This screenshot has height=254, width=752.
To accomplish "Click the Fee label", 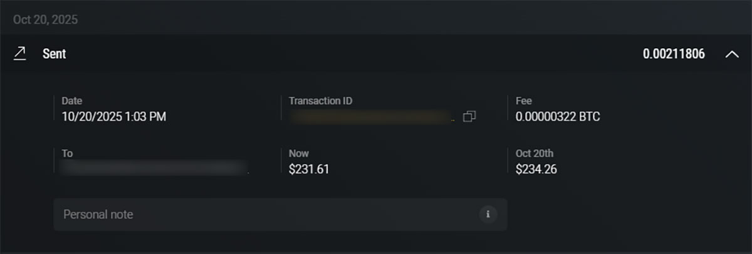I will pyautogui.click(x=524, y=101).
